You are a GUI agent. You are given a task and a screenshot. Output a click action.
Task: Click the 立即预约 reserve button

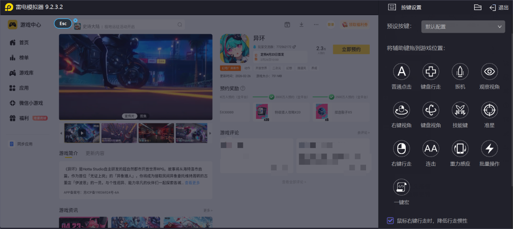click(351, 49)
